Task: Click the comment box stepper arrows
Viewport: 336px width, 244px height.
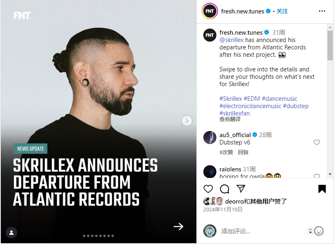Action: click(x=310, y=231)
